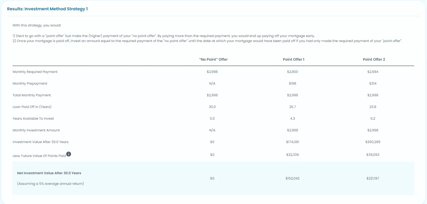Select the Monthly Required Payment row label
The image size is (427, 204).
pos(35,72)
